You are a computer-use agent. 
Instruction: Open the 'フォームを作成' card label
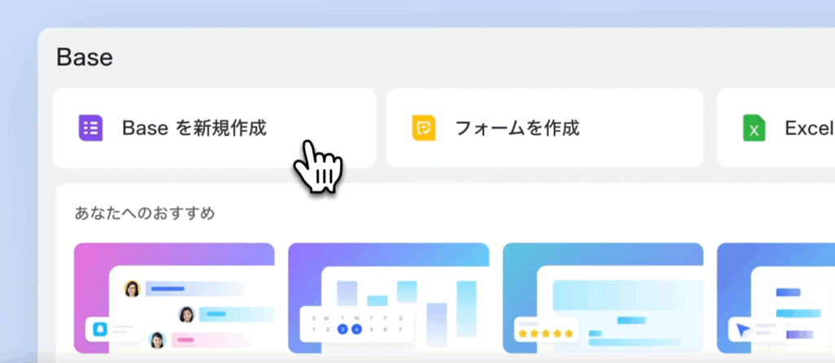tap(516, 128)
